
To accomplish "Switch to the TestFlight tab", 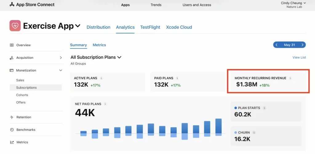I will coord(150,27).
